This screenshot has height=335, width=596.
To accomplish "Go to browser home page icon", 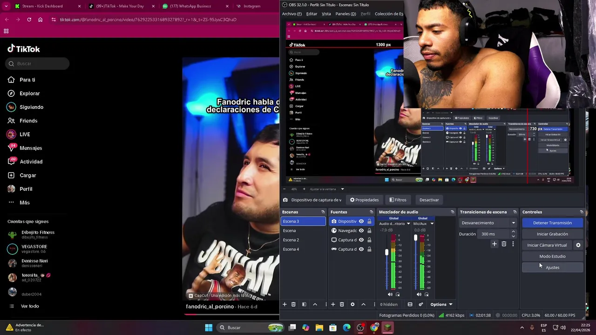I will click(41, 20).
